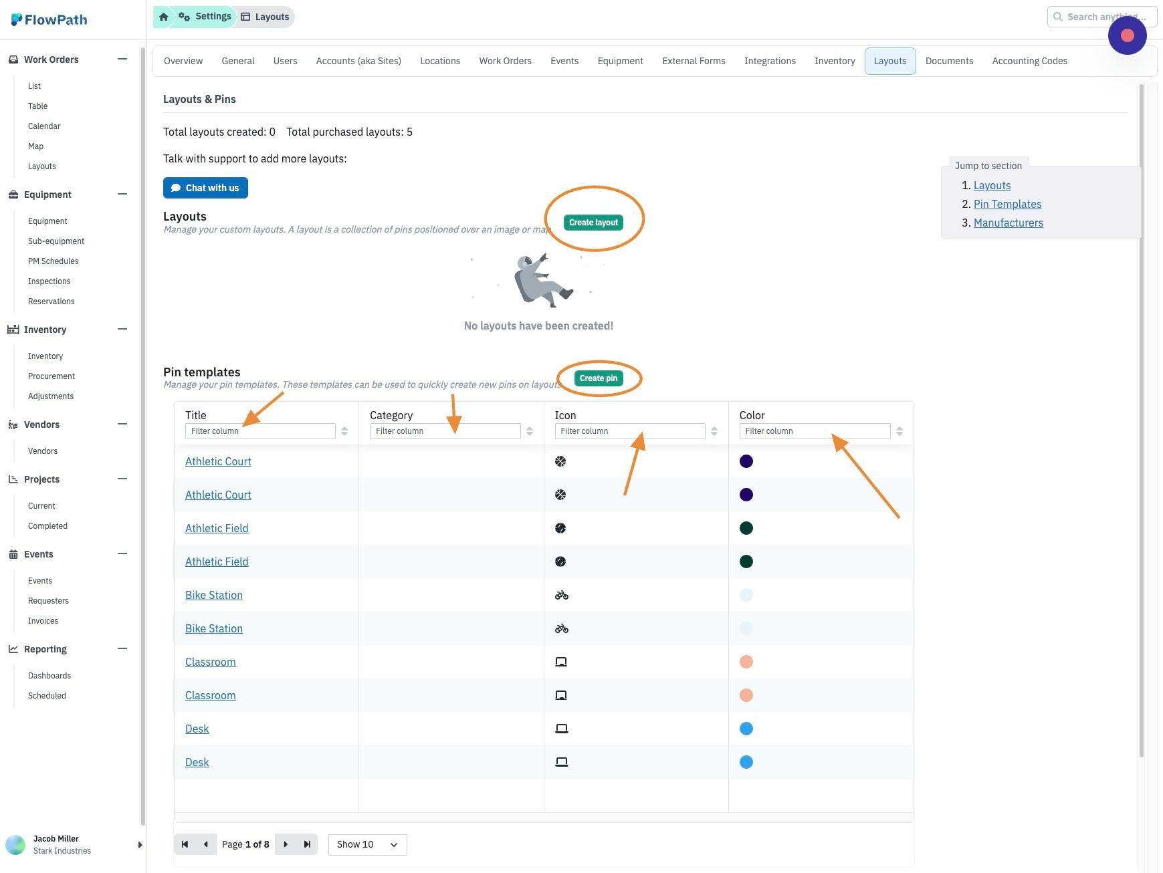1163x873 pixels.
Task: Focus the Category filter column field
Action: click(445, 431)
